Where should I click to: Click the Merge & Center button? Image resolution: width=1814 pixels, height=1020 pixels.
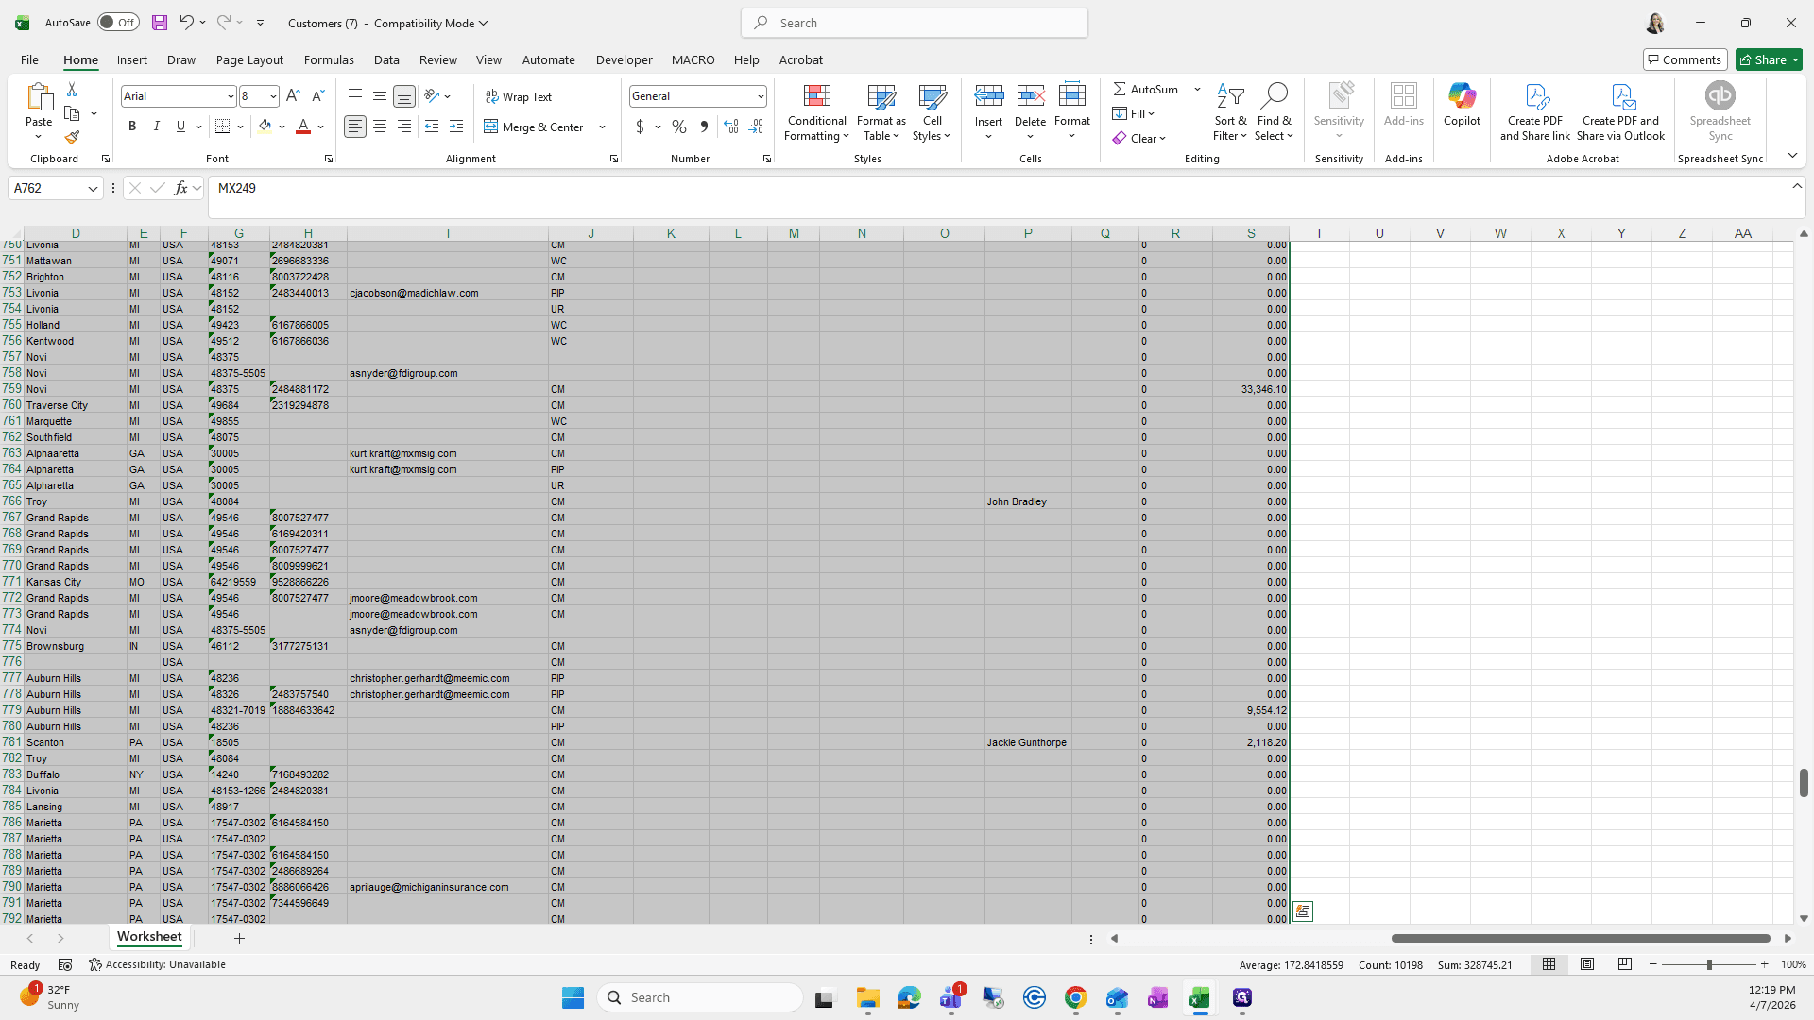[535, 127]
